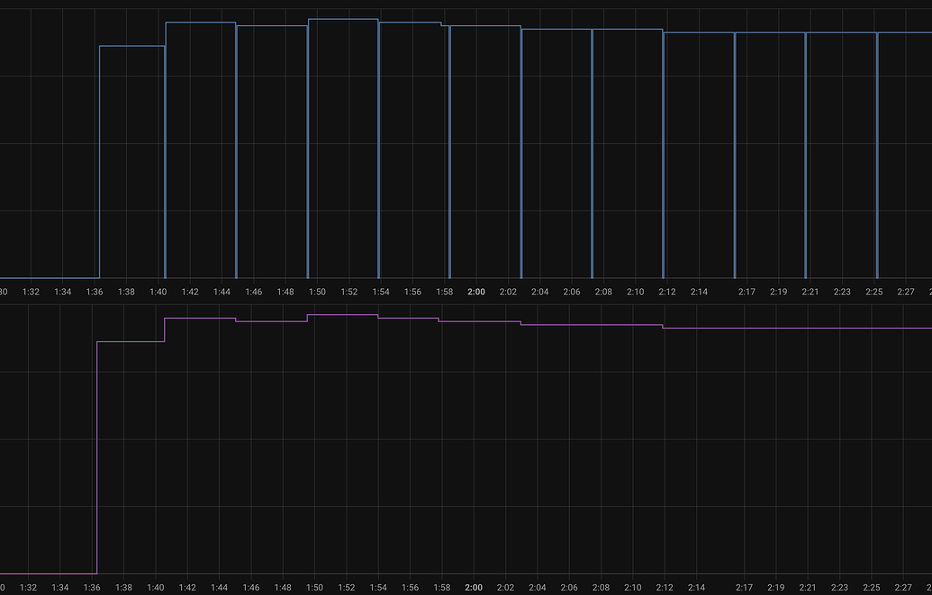Click the empty plot area below the purple line

450,450
